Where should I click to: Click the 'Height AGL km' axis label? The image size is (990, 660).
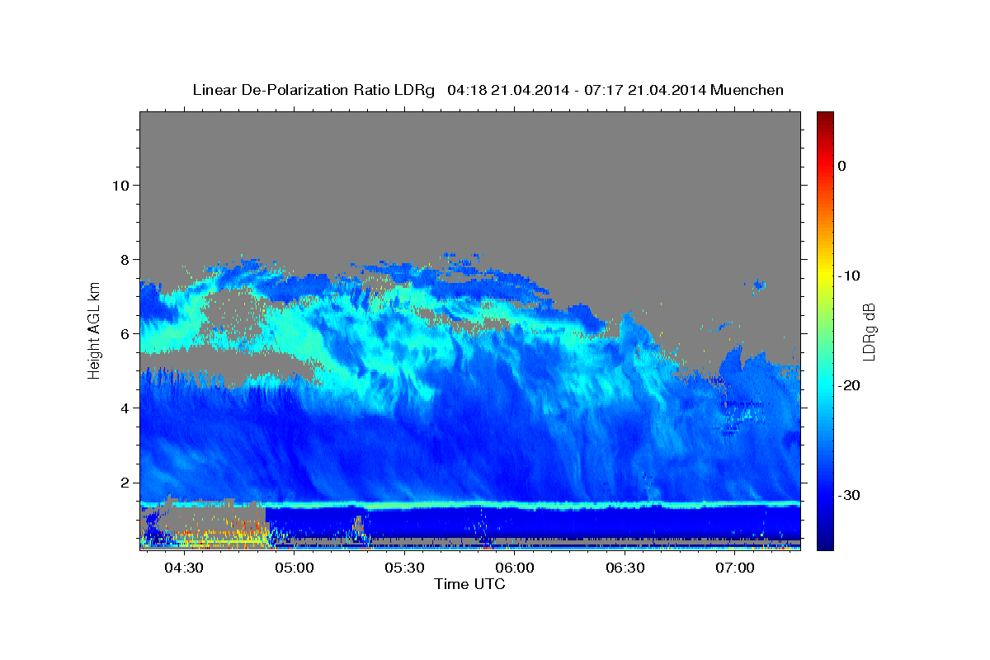95,329
